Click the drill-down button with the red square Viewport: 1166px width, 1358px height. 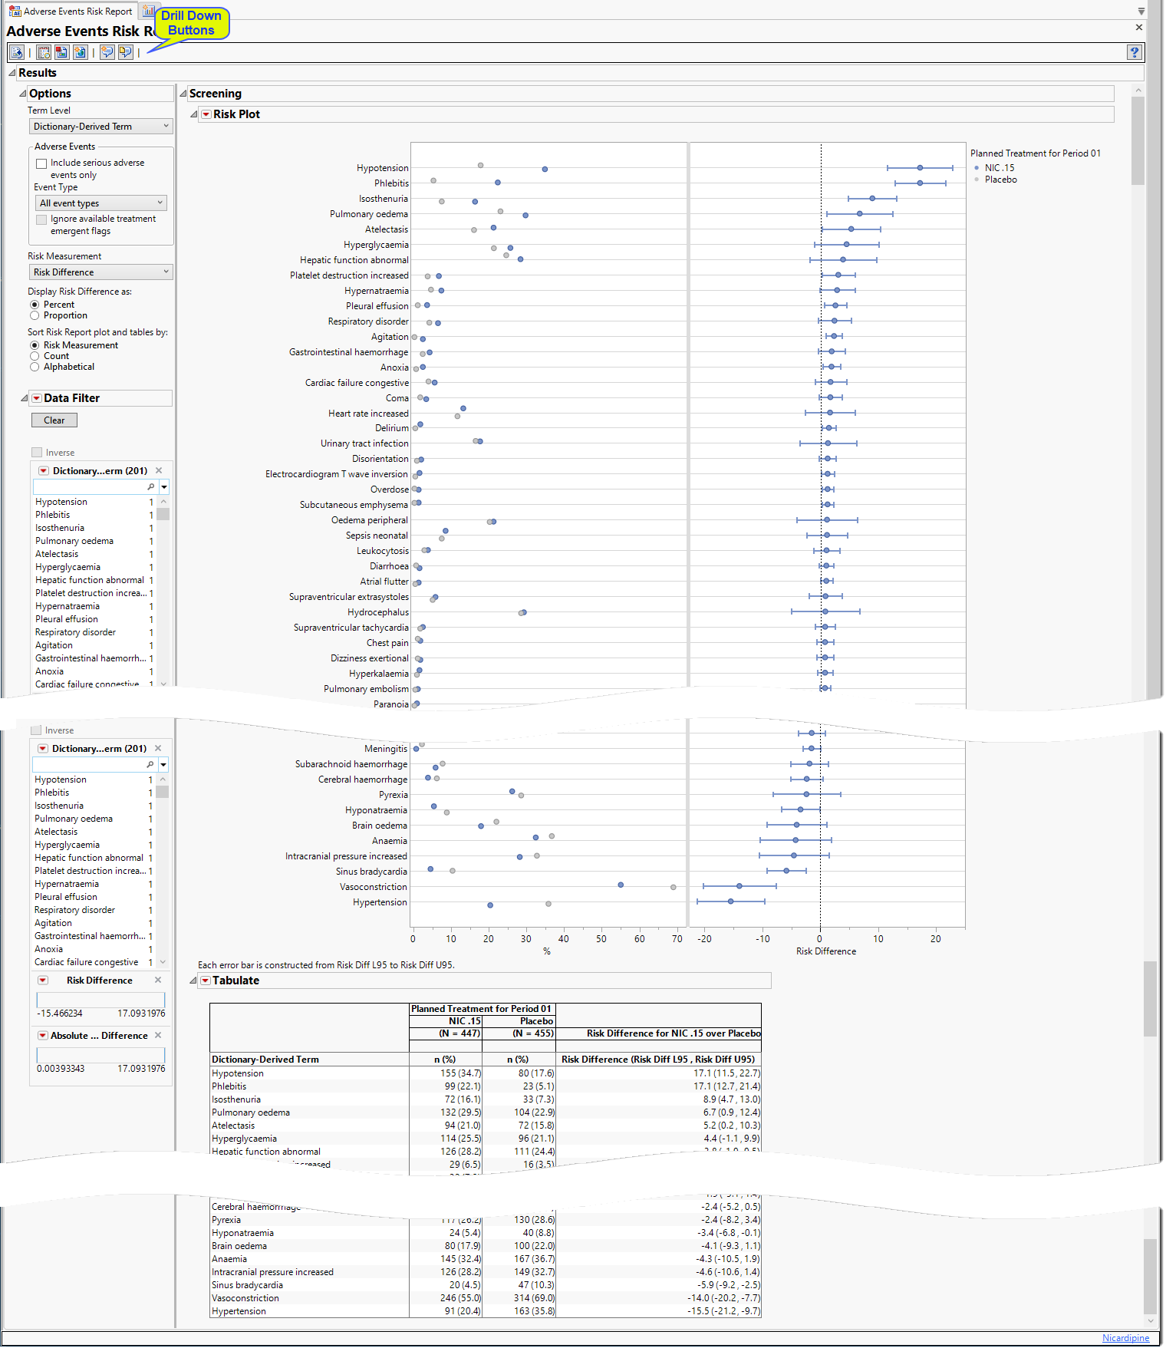61,52
